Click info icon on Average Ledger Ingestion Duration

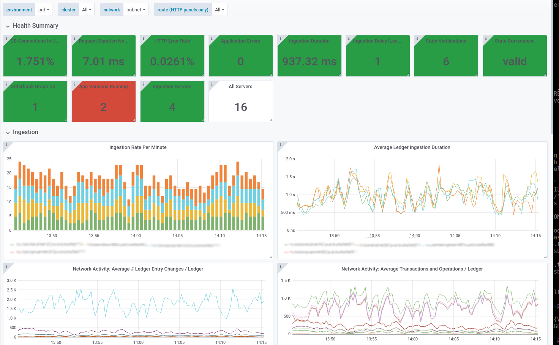coord(280,145)
